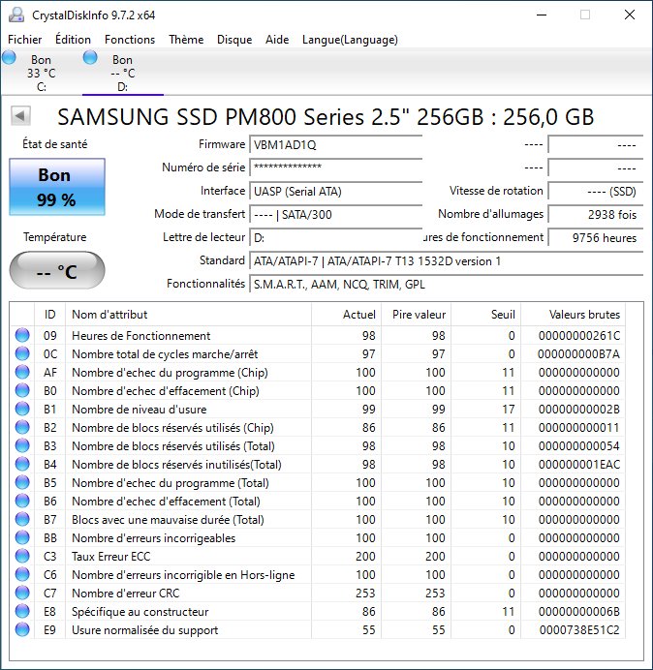Click status orb for attribute B6 row
The image size is (653, 670).
click(x=22, y=501)
